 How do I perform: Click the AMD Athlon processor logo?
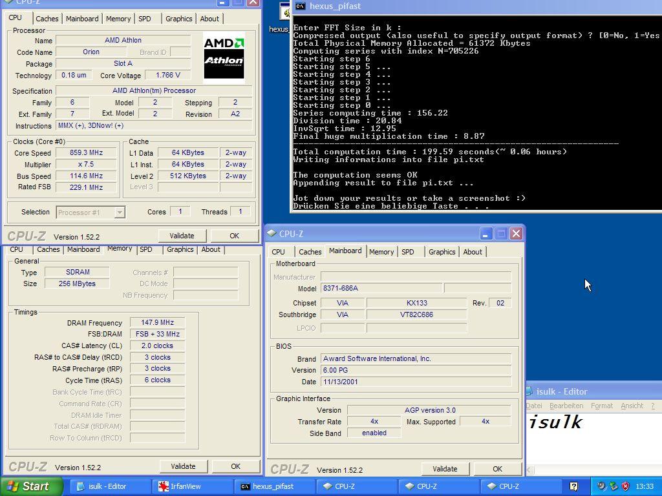click(x=224, y=57)
